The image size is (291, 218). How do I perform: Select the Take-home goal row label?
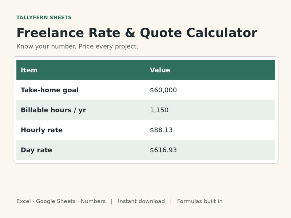tap(49, 90)
